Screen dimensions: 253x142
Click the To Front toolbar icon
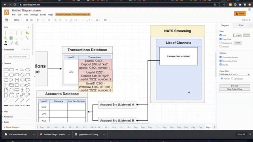coord(55,20)
